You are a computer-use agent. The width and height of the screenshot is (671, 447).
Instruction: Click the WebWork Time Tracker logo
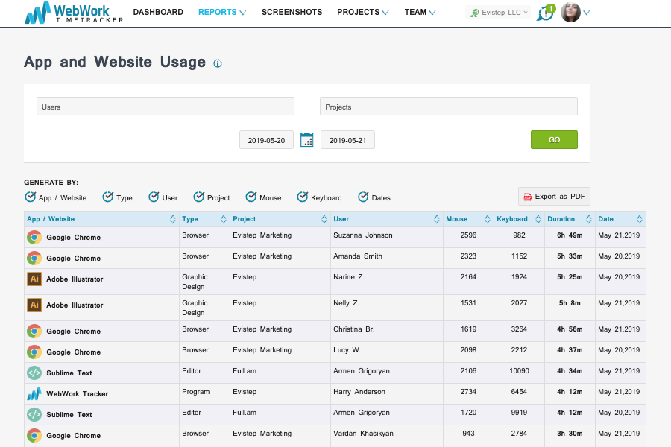point(74,13)
